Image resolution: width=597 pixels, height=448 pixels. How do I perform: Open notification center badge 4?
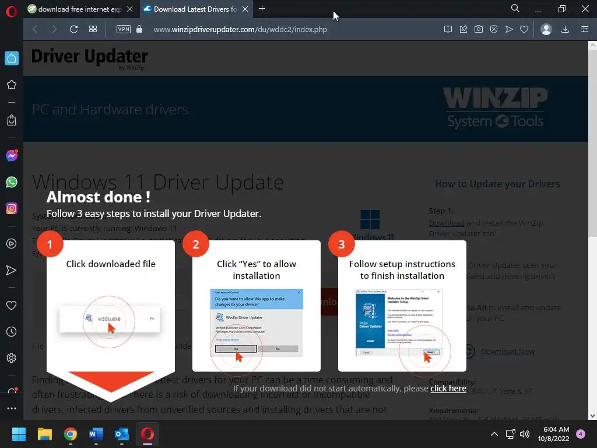[x=581, y=434]
